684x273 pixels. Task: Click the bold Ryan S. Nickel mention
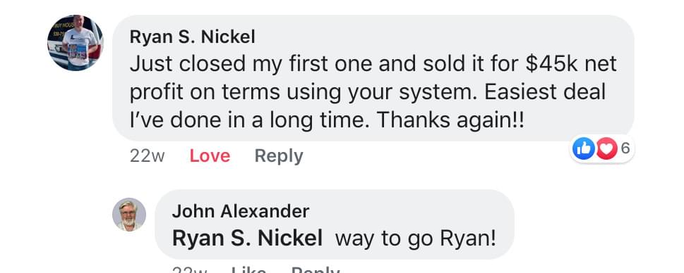point(247,239)
